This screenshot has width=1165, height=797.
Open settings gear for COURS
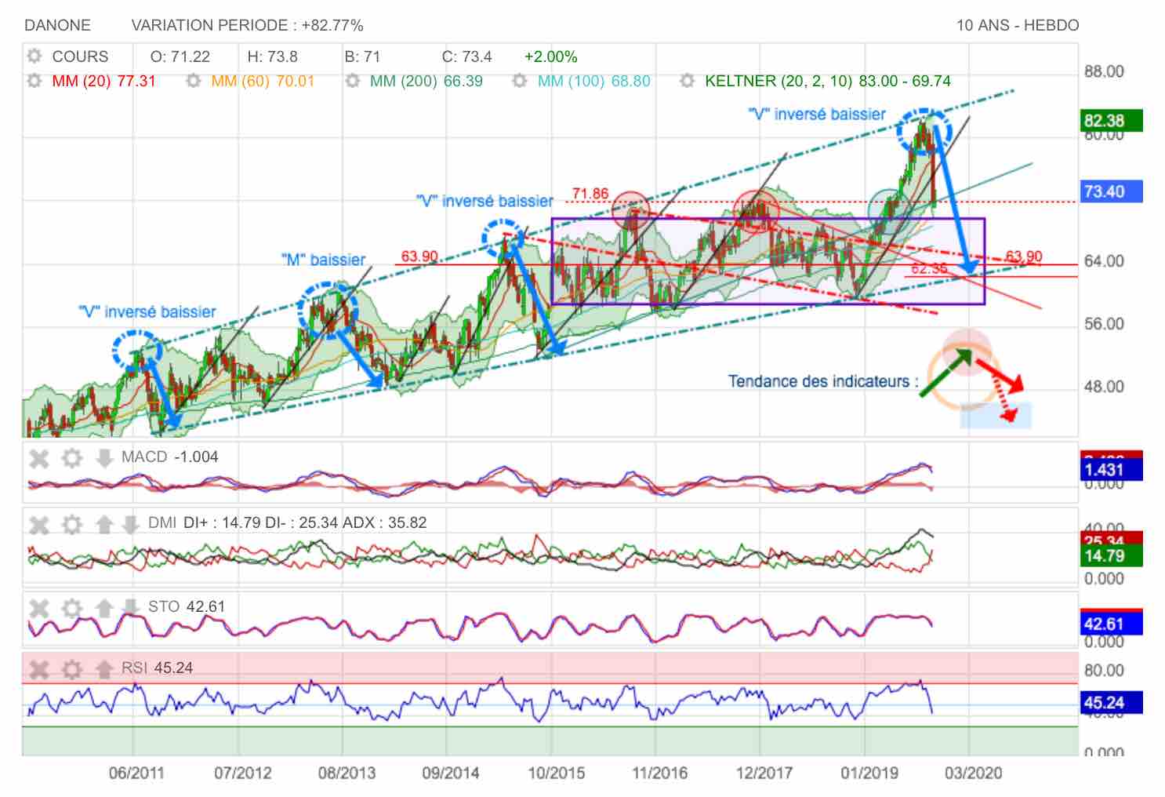pyautogui.click(x=34, y=56)
